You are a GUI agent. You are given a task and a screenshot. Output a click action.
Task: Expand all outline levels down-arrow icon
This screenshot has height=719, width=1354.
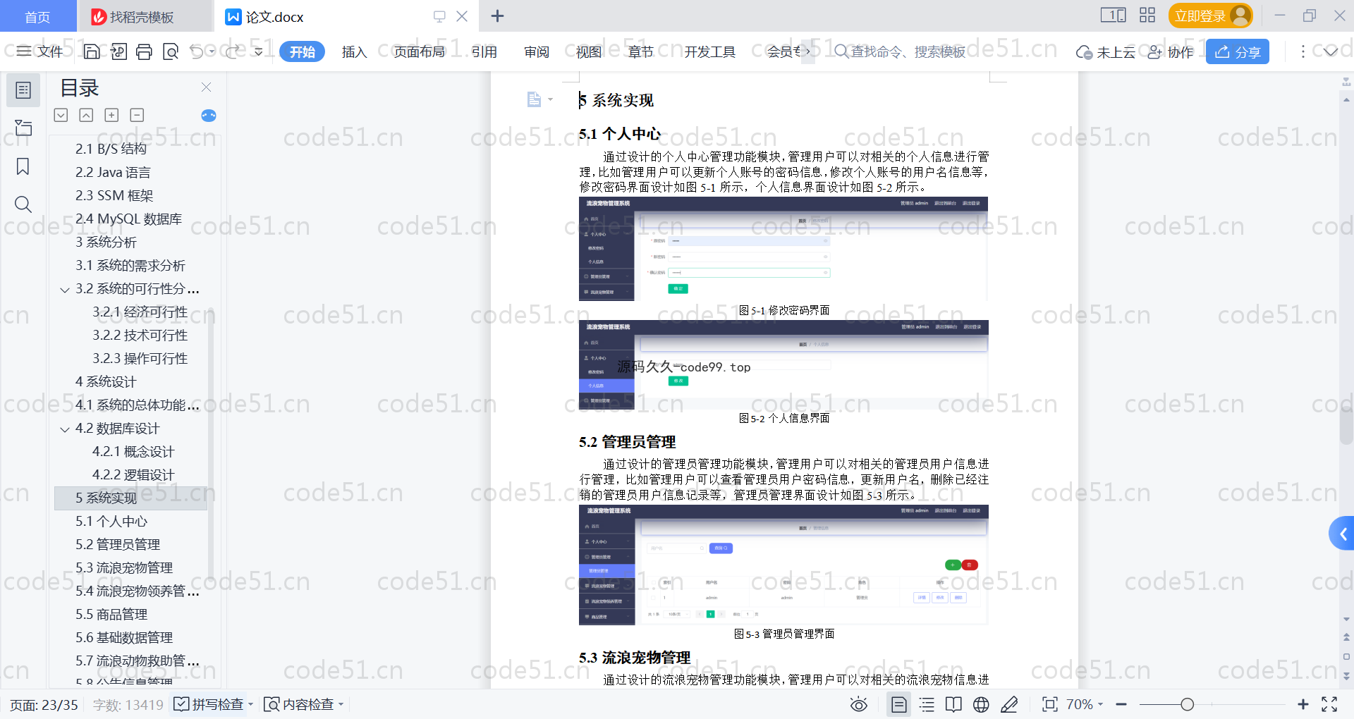(x=61, y=115)
